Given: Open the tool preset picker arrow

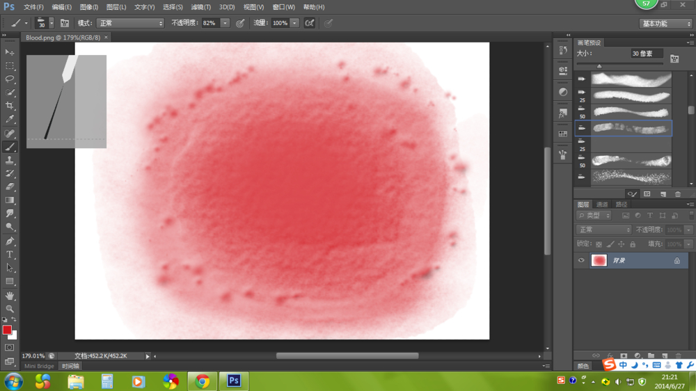Looking at the screenshot, I should 26,23.
